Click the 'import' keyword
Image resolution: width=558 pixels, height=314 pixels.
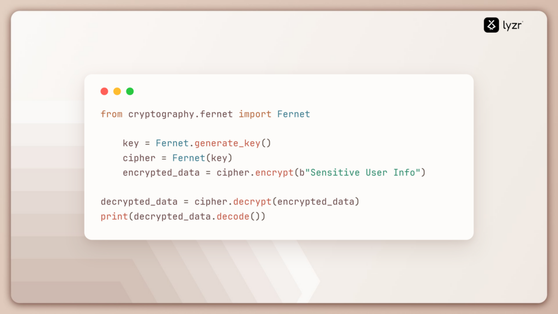point(255,114)
